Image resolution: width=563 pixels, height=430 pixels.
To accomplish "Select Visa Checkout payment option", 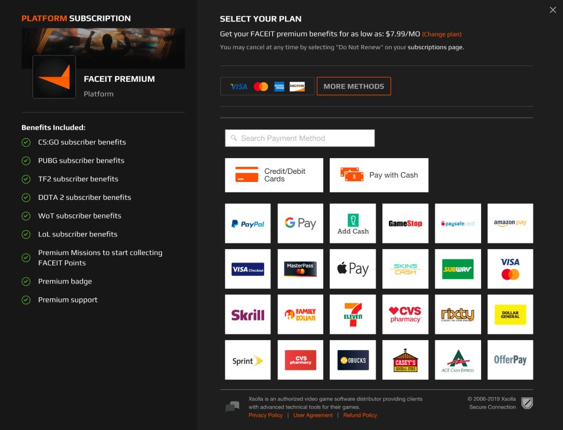I will [x=248, y=268].
